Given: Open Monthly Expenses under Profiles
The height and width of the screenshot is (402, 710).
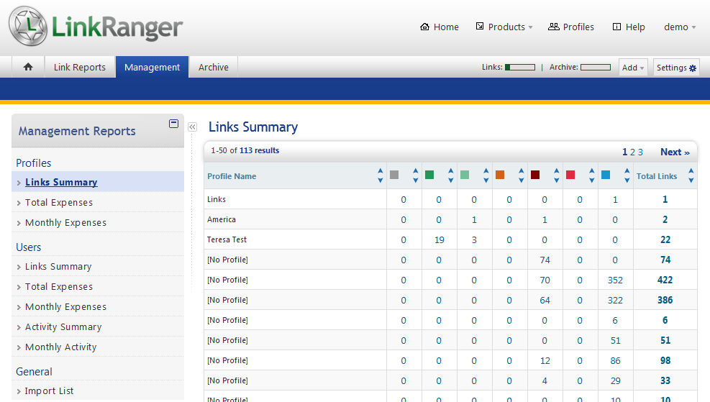Looking at the screenshot, I should 65,222.
